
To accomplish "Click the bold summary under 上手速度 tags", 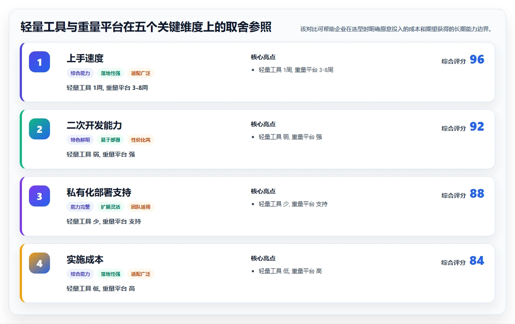I will 107,88.
